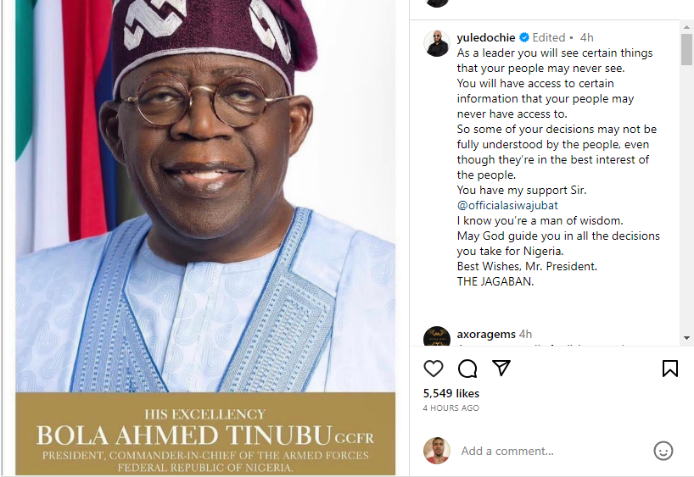Share the post via paper plane icon

pyautogui.click(x=501, y=369)
